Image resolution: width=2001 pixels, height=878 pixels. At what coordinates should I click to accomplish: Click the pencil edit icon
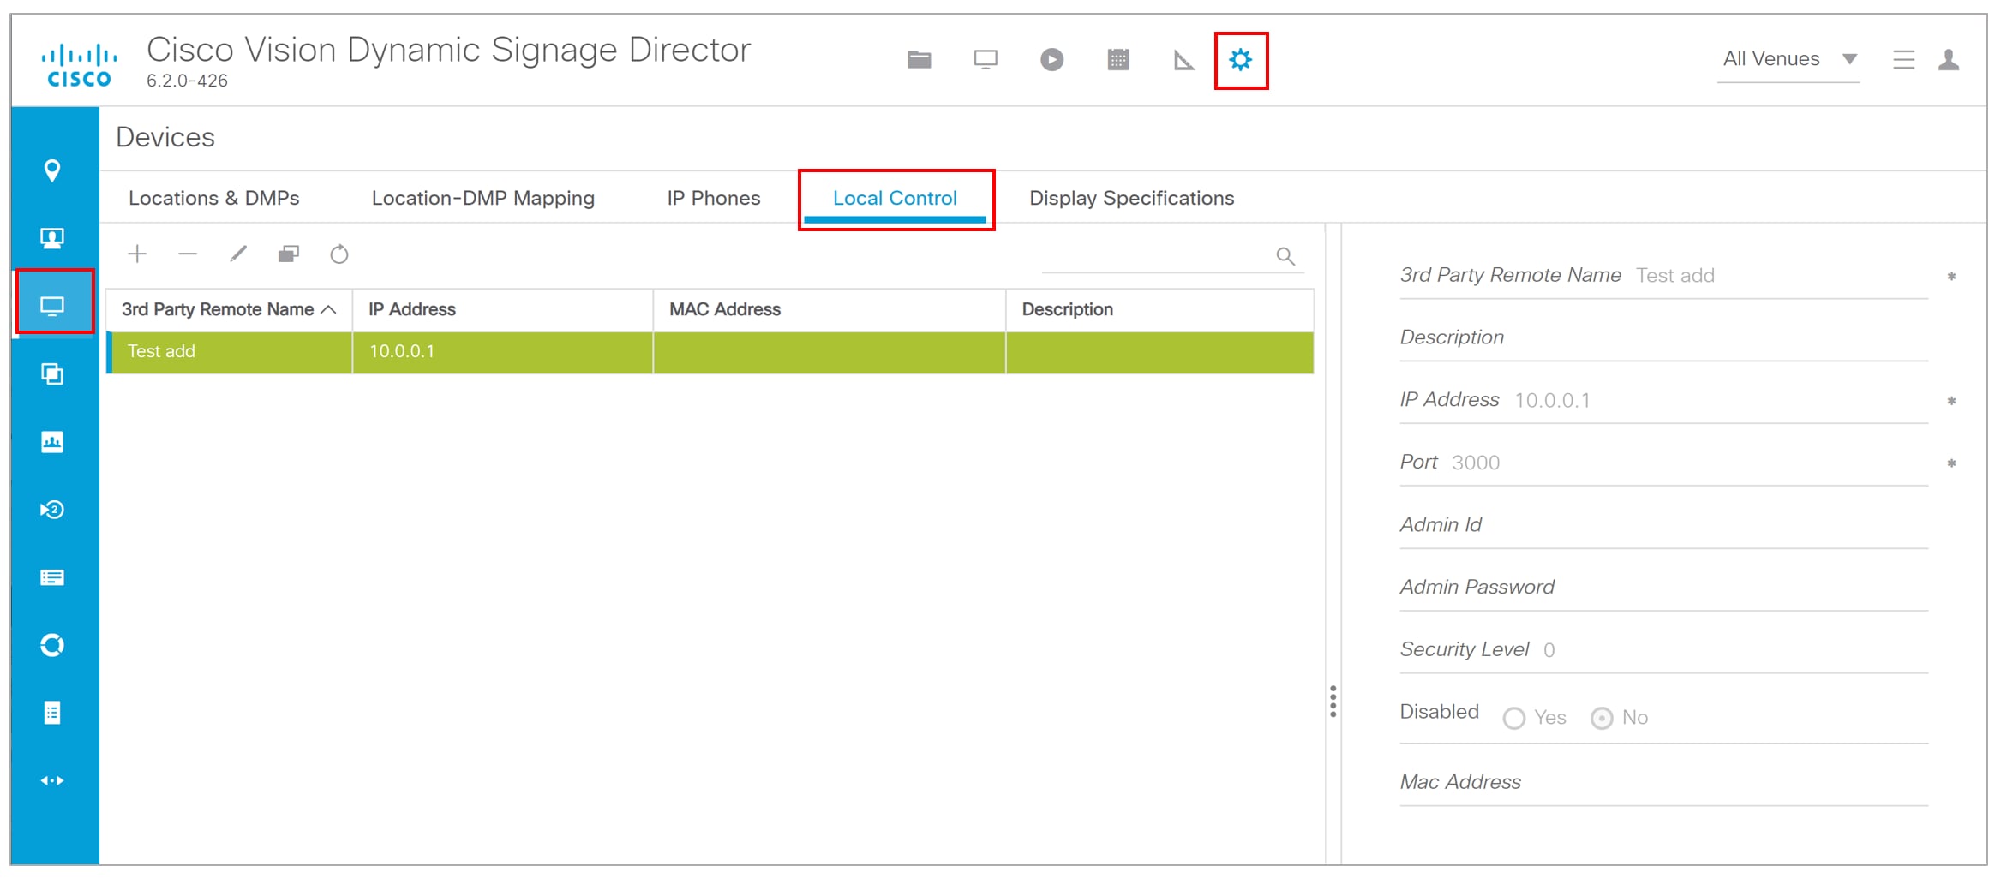(238, 254)
